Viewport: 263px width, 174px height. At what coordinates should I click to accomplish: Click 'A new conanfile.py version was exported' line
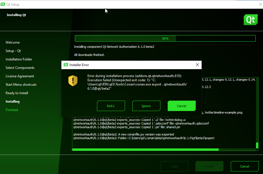point(124,134)
